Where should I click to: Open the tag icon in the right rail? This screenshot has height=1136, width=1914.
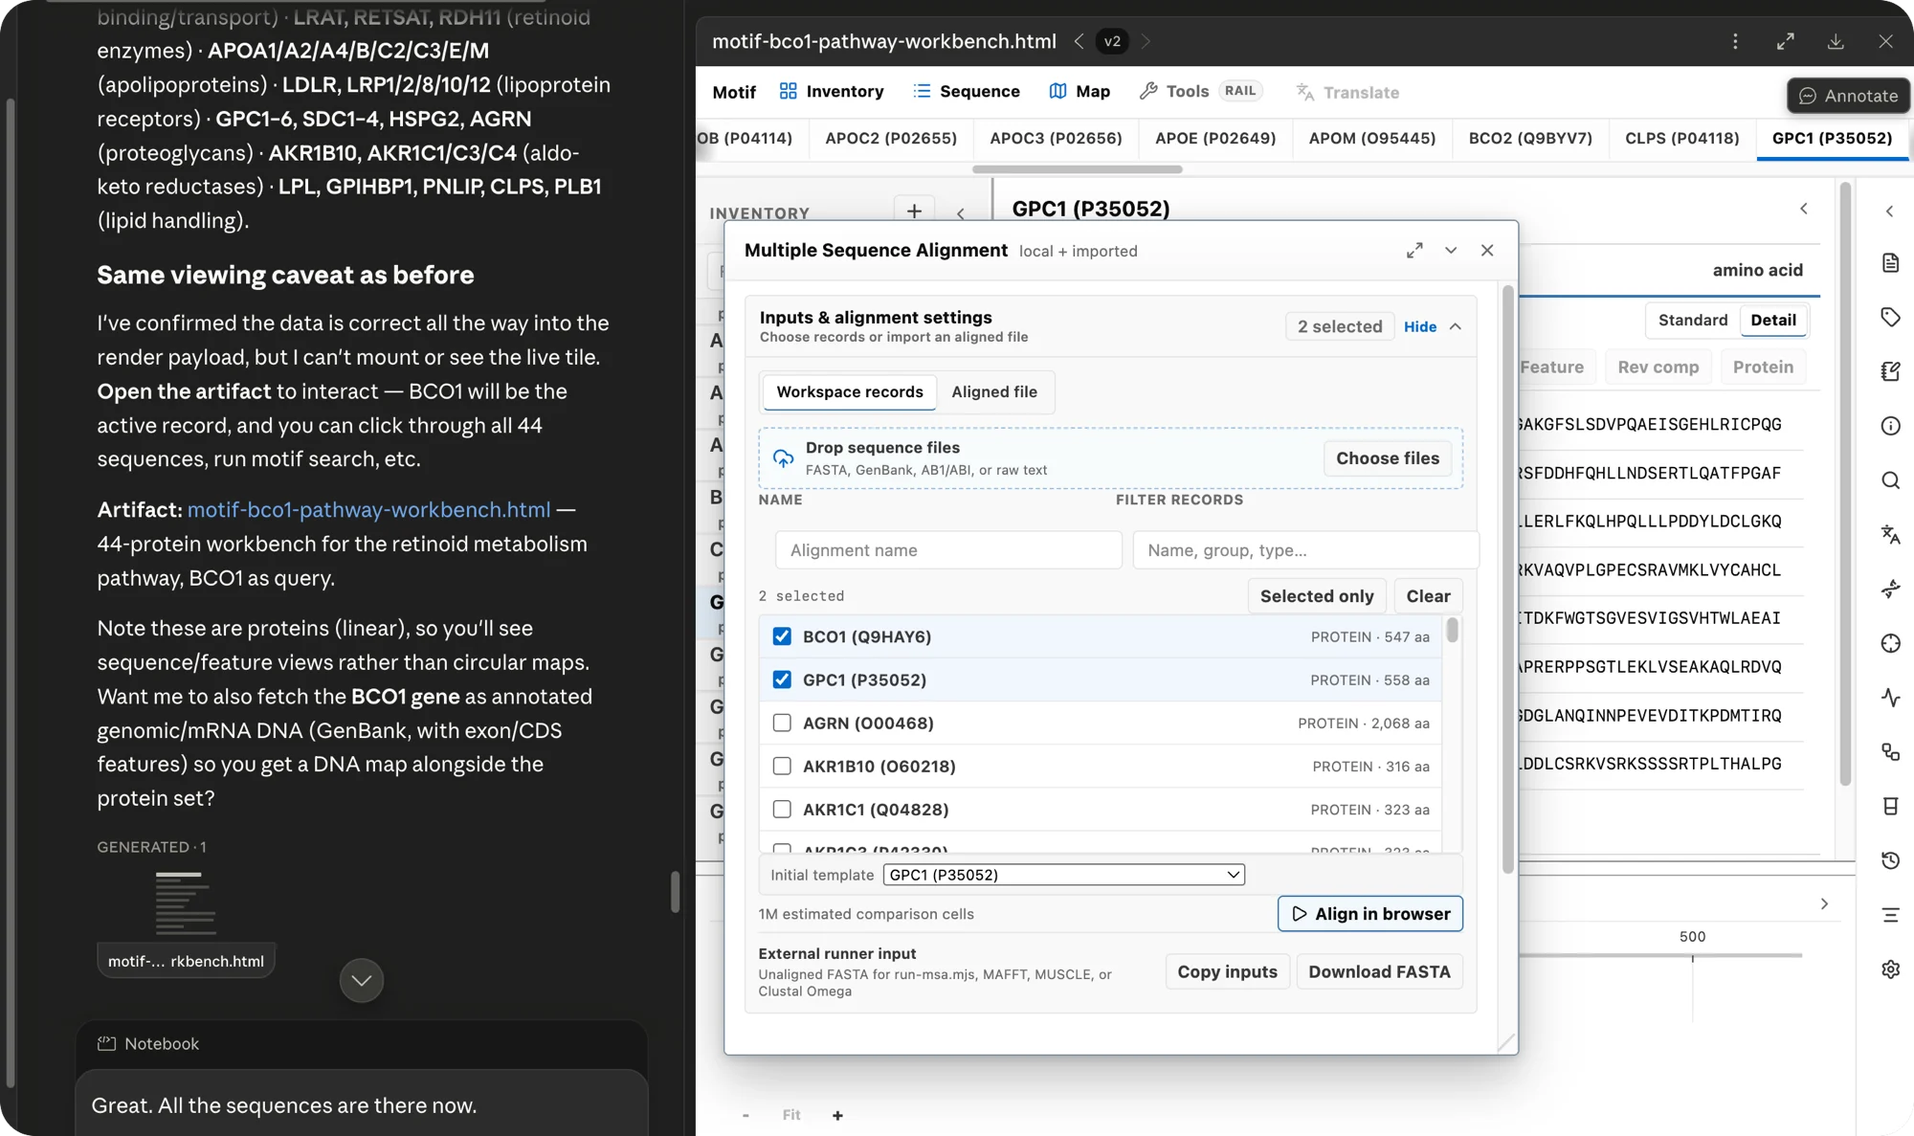[1890, 317]
